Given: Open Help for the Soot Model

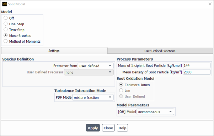Looking at the screenshot, I should [x=122, y=128].
